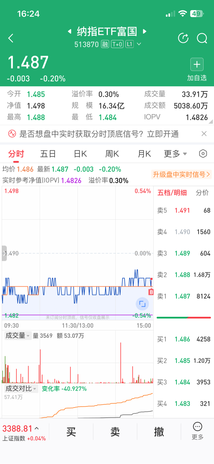Open chart settings hexagon icon
Screen dimensions: 214x464
pos(203,153)
